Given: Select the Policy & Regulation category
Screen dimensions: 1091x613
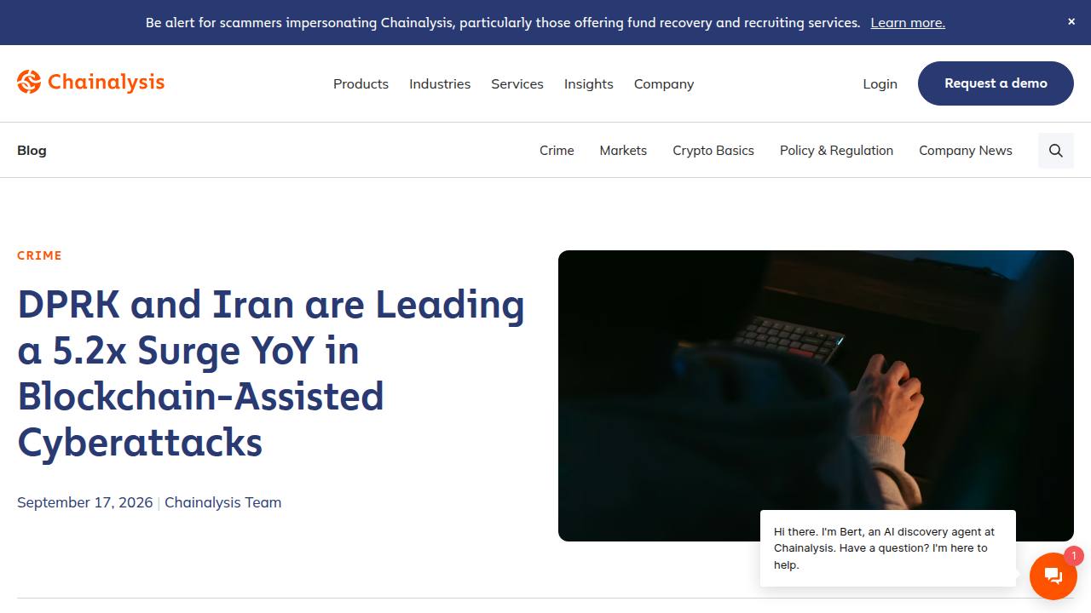Looking at the screenshot, I should click(836, 150).
